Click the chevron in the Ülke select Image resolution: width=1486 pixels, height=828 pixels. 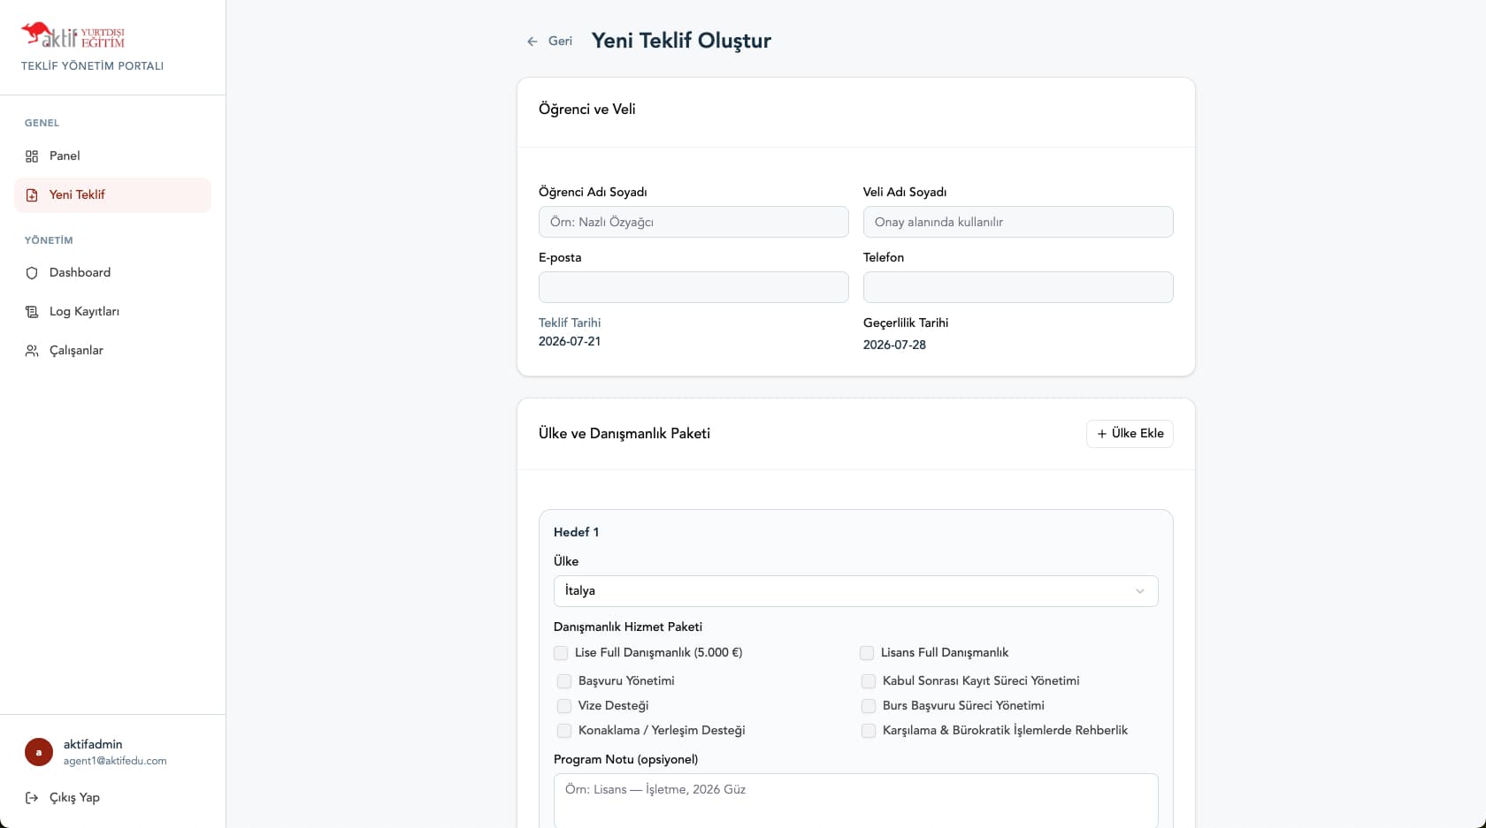click(x=1140, y=591)
